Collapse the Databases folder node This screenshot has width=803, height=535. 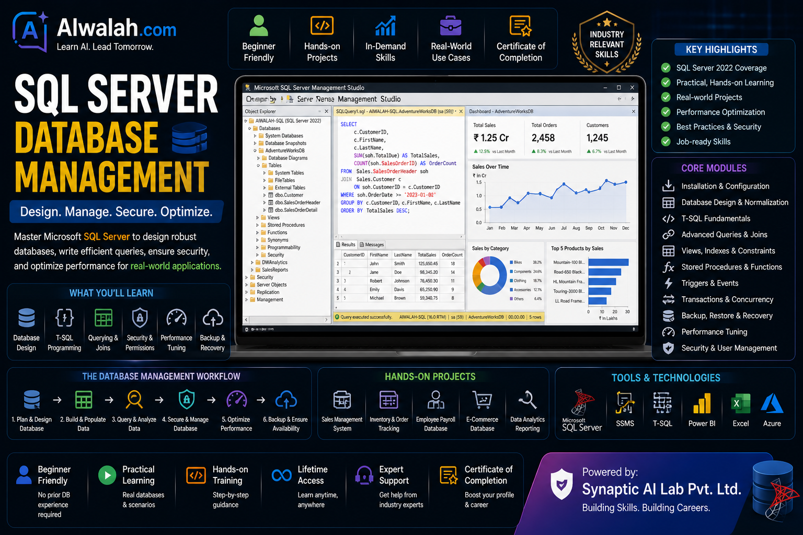coord(249,128)
